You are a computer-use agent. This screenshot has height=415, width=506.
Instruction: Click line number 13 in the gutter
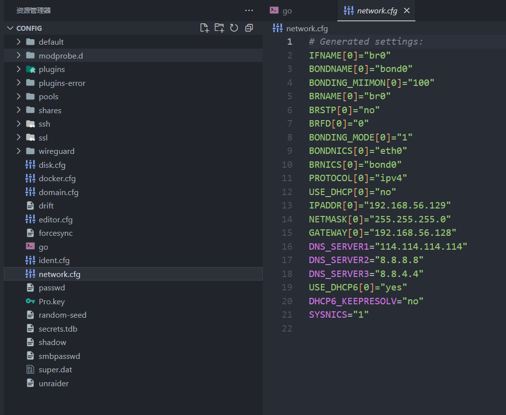[x=287, y=206]
